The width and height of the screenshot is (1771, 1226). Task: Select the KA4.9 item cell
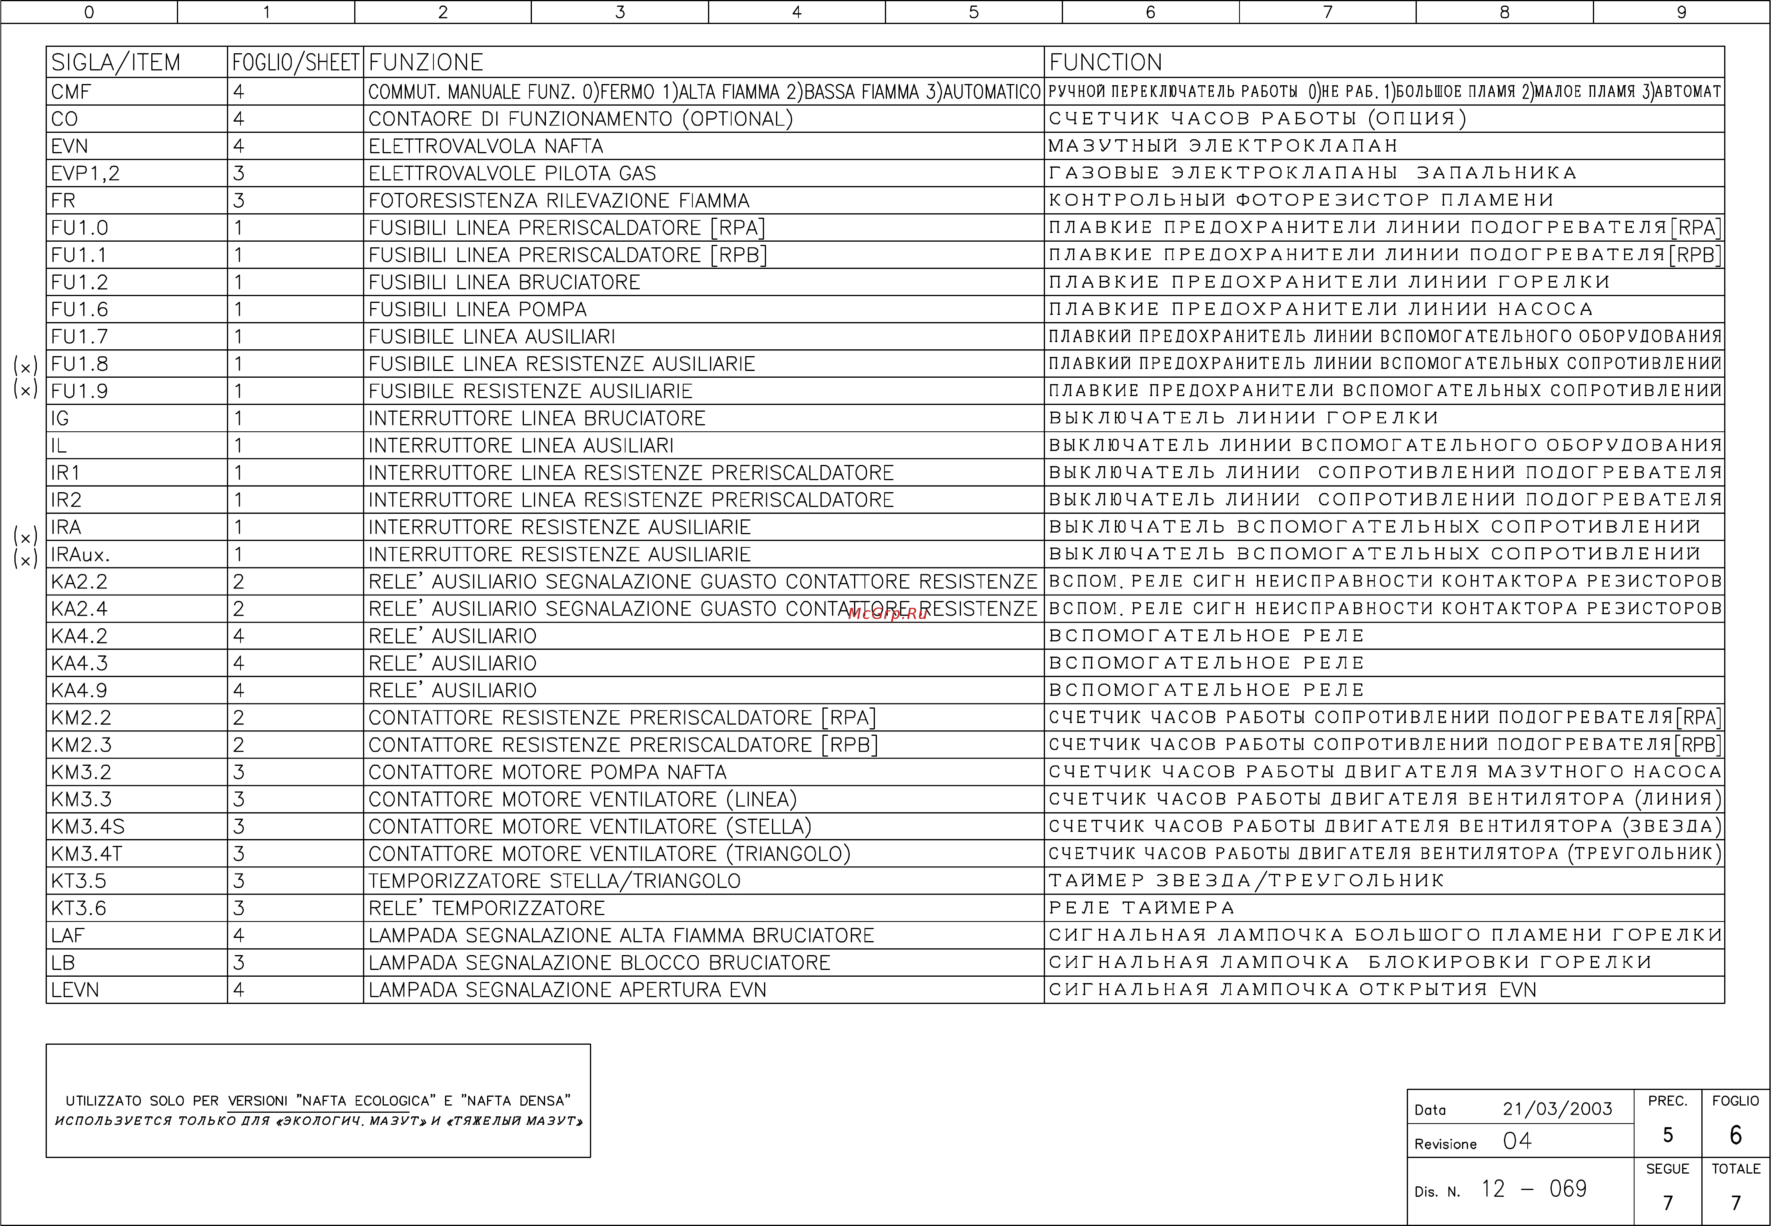point(136,691)
